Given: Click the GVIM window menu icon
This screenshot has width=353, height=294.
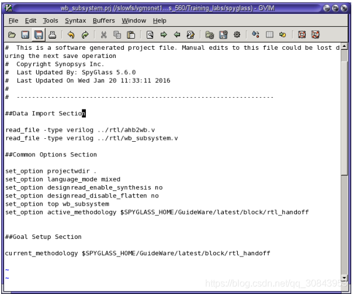Looking at the screenshot, I should tap(9, 8).
